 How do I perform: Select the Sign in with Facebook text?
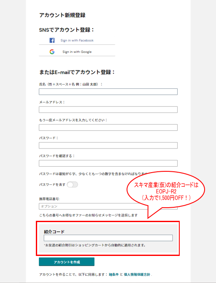point(77,41)
